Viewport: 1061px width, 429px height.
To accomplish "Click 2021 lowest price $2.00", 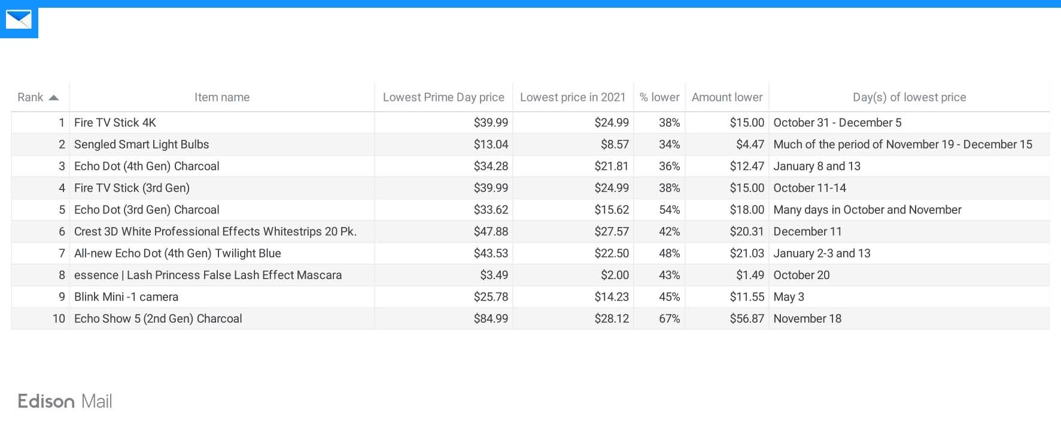I will pos(615,275).
